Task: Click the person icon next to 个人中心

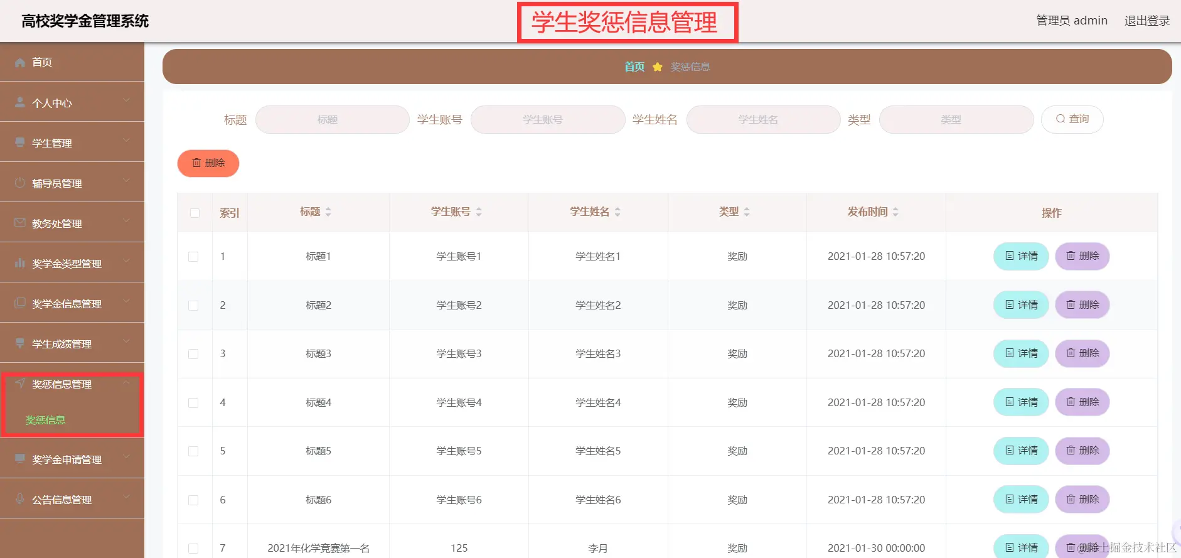Action: (x=20, y=102)
